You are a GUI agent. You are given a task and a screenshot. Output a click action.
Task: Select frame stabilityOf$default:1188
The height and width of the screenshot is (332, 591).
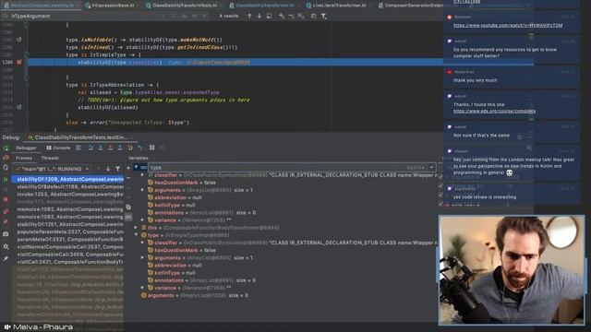[x=67, y=186]
